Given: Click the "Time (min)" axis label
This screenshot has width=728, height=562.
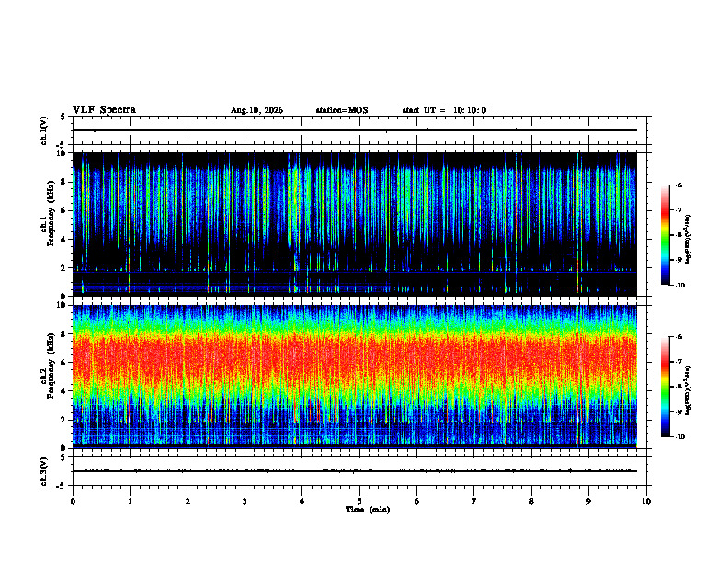Looking at the screenshot, I should (368, 510).
